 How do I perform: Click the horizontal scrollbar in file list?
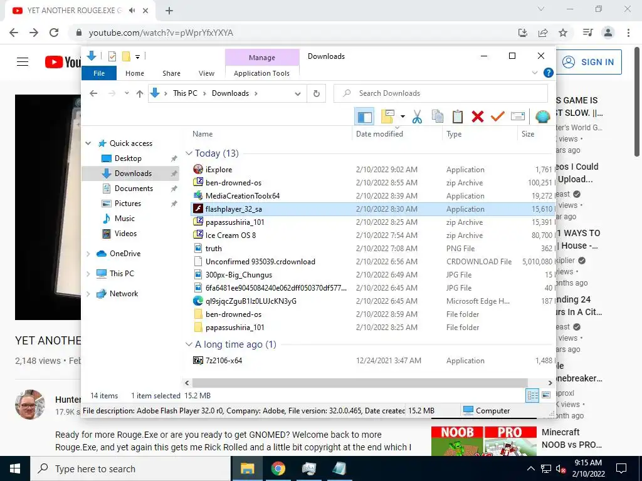tap(360, 383)
